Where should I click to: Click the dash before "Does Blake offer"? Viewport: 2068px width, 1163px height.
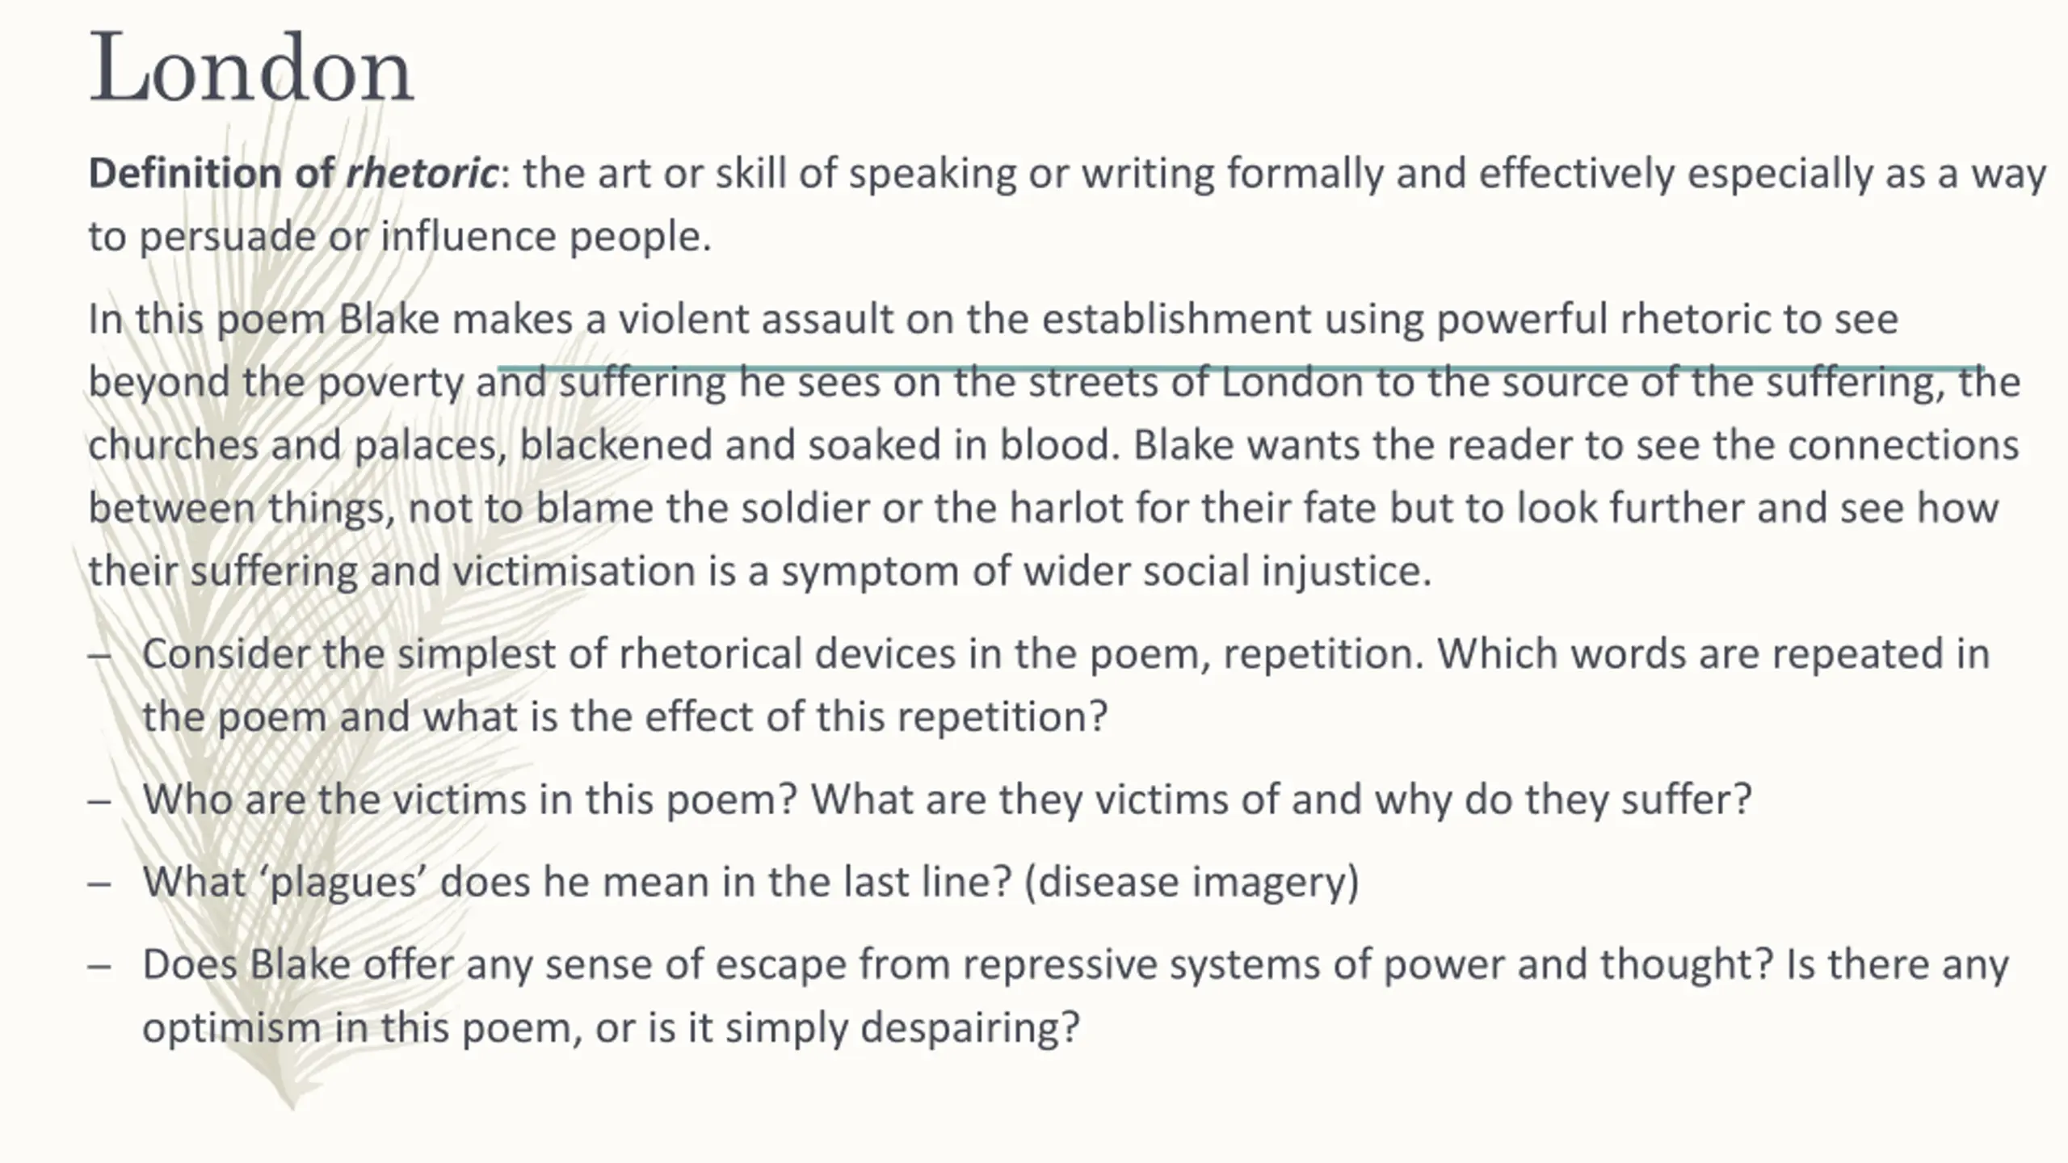(99, 966)
